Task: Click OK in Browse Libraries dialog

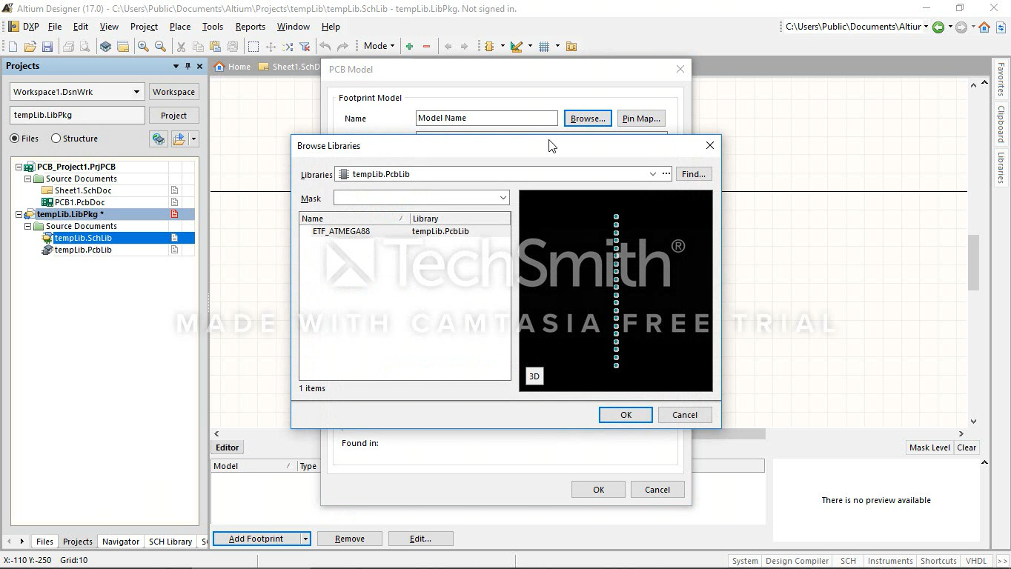Action: 625,415
